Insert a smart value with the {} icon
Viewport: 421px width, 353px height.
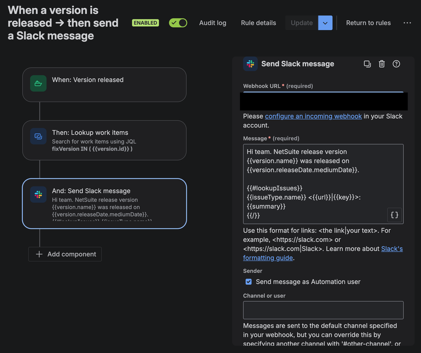tap(394, 215)
